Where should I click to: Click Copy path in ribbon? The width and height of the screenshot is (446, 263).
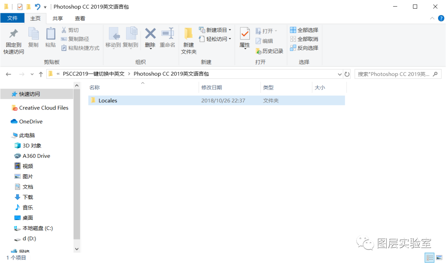pos(75,39)
